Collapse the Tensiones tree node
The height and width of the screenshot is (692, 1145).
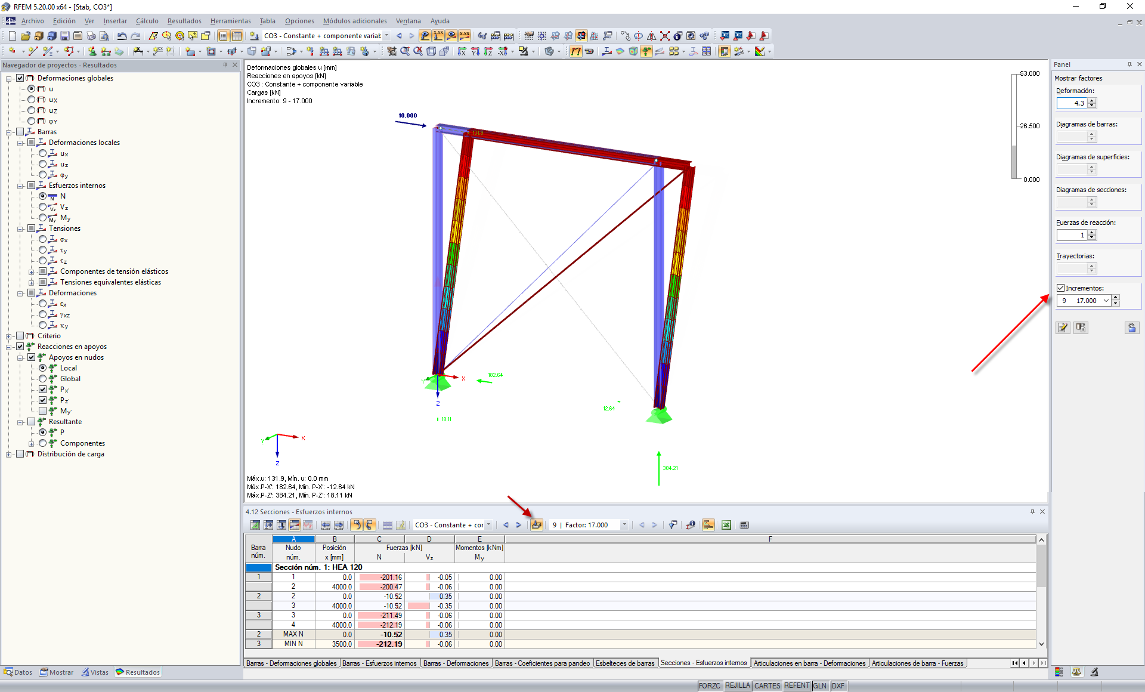(x=20, y=228)
